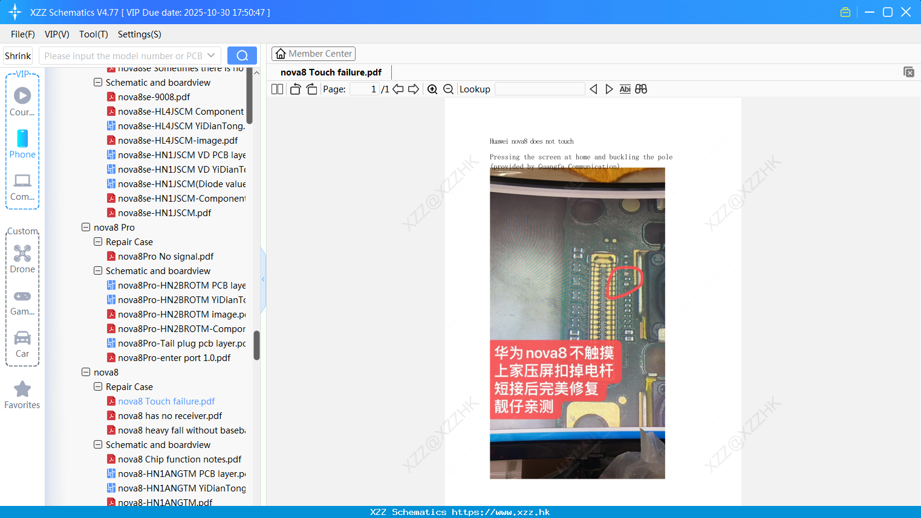
Task: Zoom out of the PDF
Action: tap(448, 89)
